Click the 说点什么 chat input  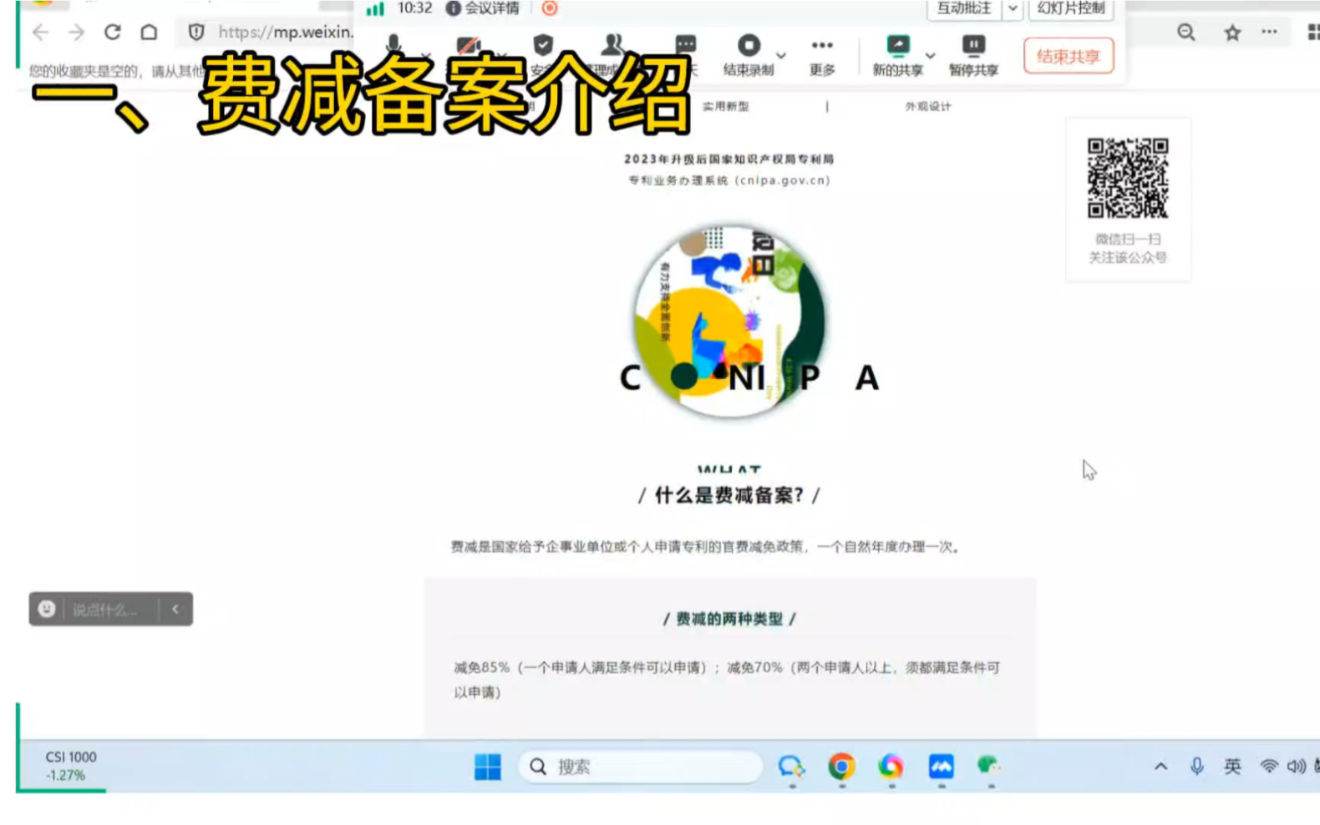tap(105, 610)
